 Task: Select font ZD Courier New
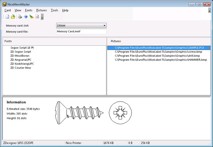21,68
